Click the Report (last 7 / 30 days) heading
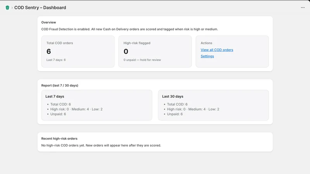The height and width of the screenshot is (174, 310). pos(60,85)
